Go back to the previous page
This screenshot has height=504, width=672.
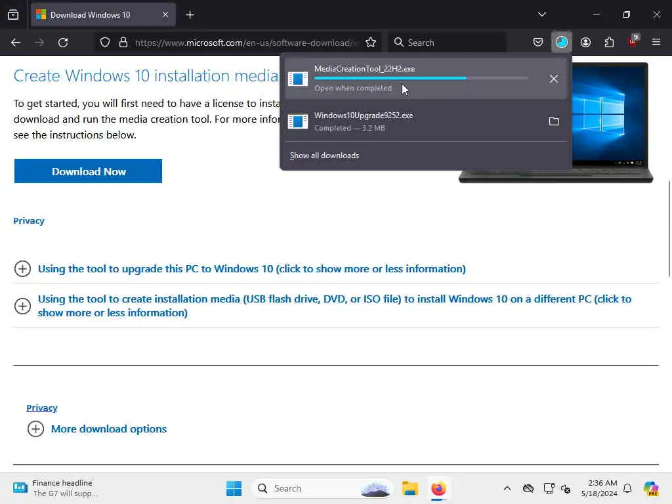pos(16,43)
